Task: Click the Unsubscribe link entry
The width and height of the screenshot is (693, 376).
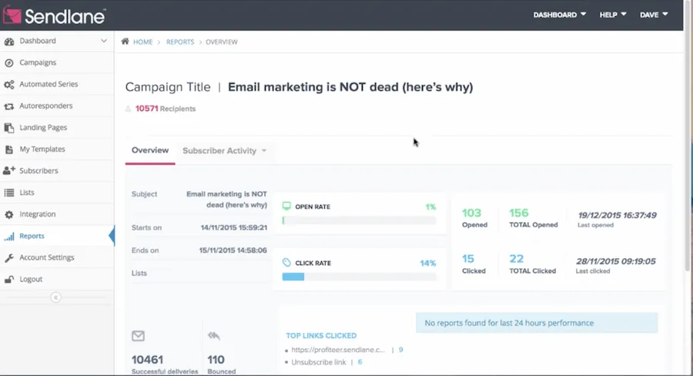Action: [319, 362]
